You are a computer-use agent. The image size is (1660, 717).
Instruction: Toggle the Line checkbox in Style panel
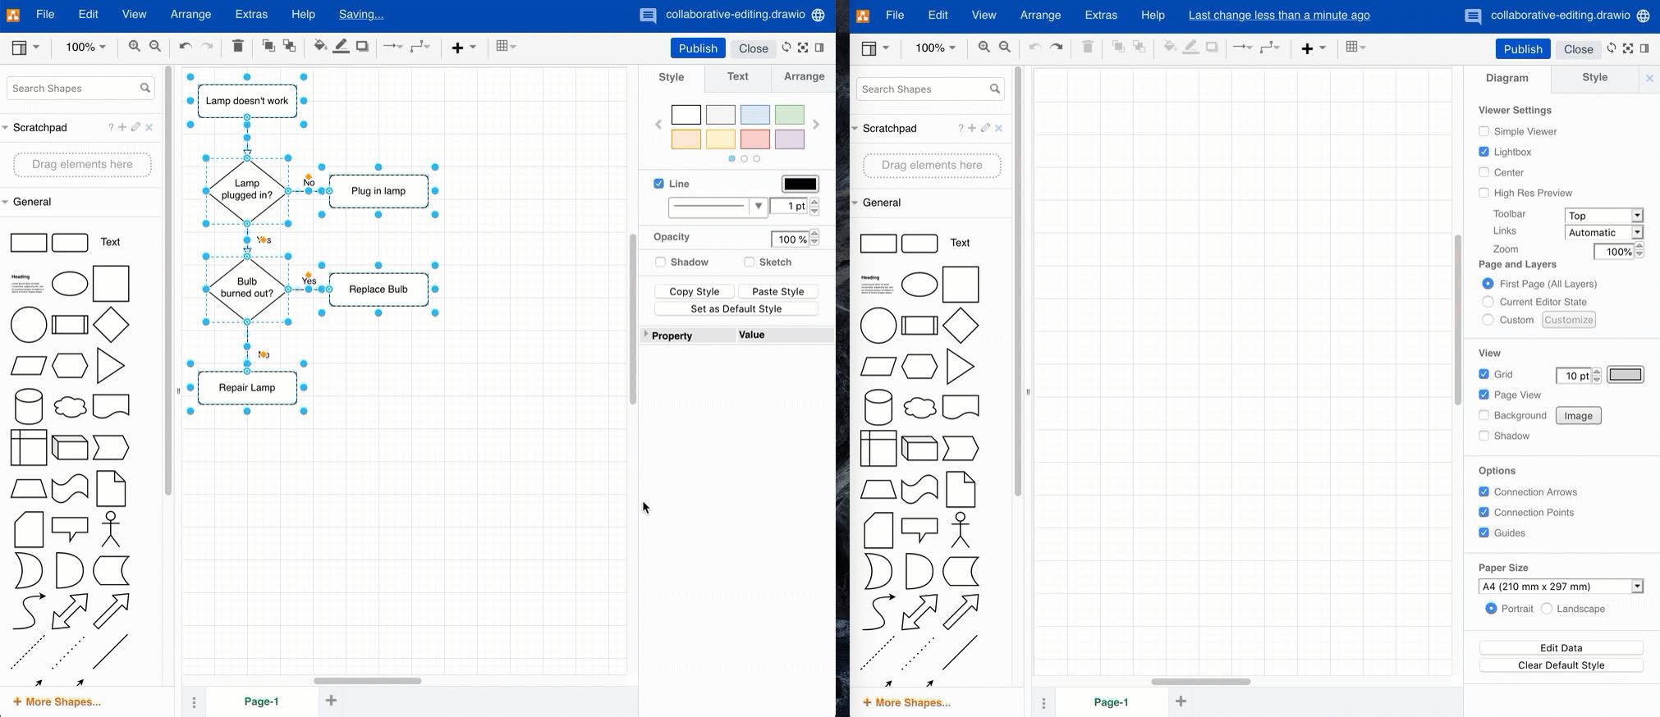pos(658,184)
